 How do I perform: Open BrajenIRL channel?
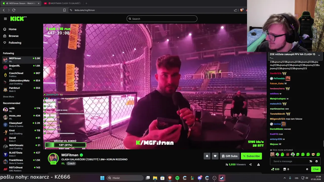pos(22,67)
